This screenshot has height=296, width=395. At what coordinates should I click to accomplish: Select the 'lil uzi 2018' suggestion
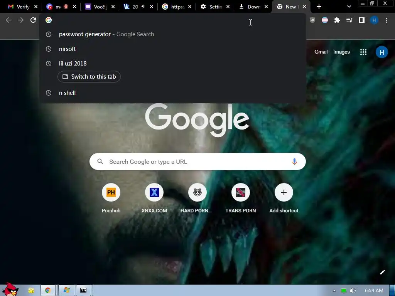[173, 64]
